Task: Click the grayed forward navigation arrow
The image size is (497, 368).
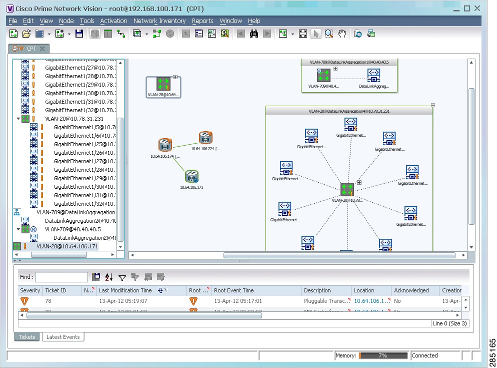Action: click(267, 34)
